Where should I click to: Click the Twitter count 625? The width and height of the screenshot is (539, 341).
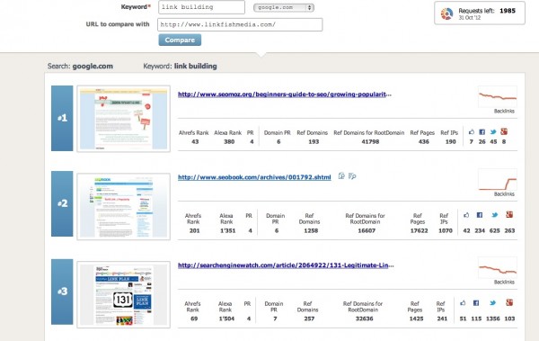point(494,230)
